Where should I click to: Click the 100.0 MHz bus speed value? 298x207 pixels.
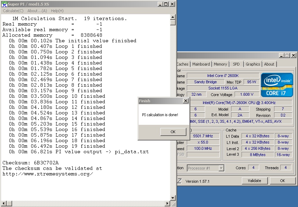pyautogui.click(x=203, y=148)
